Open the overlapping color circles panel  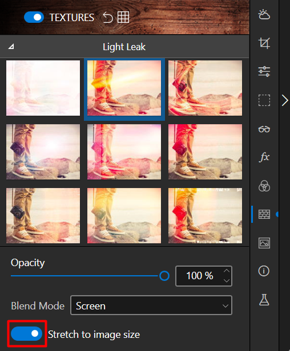click(x=264, y=186)
